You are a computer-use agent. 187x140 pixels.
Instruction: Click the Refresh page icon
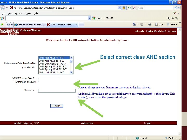click(x=129, y=8)
